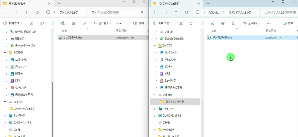Click Refresh icon in right バックアップフォルダ window

(186, 12)
